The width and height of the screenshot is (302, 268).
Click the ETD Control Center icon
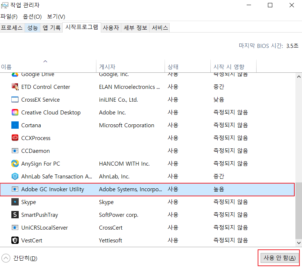pyautogui.click(x=15, y=87)
